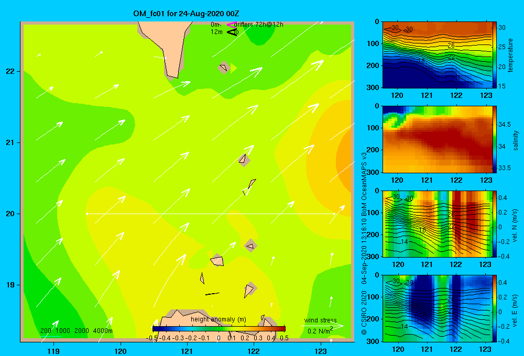Click the 'vel. E (m/s)' label
The height and width of the screenshot is (356, 524).
[x=515, y=310]
